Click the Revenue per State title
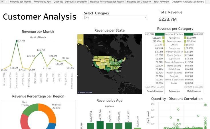The width and height of the screenshot is (210, 129). point(110,30)
